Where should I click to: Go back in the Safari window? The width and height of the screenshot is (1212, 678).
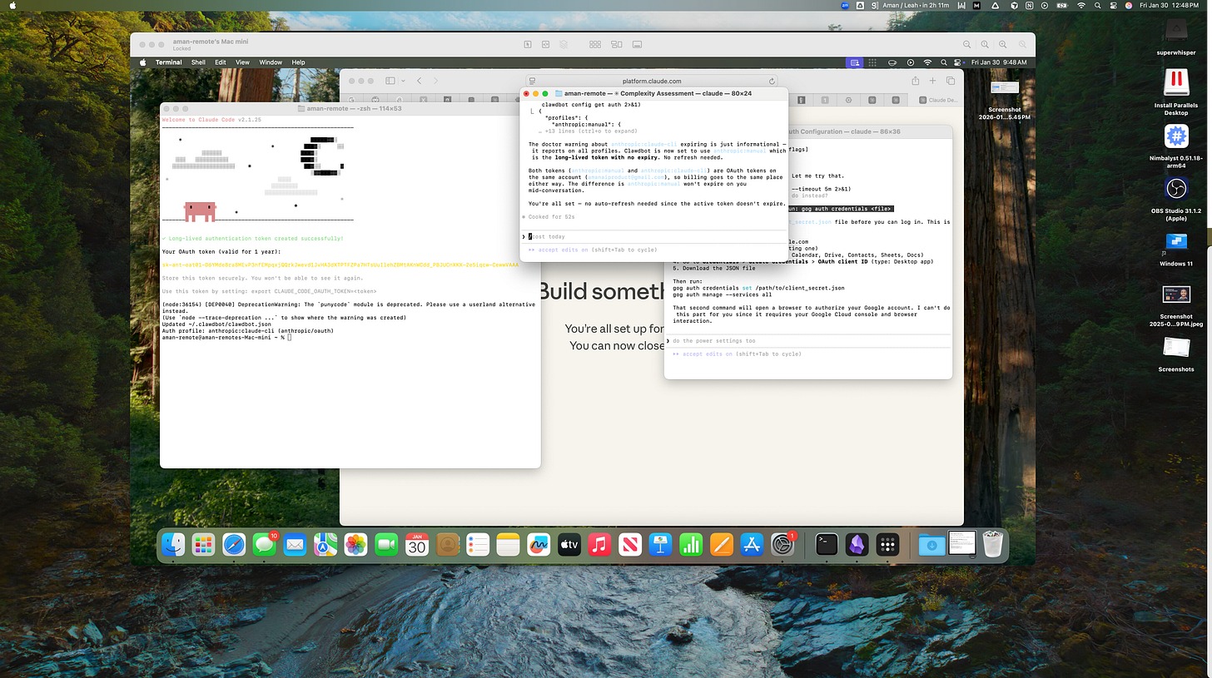(419, 81)
